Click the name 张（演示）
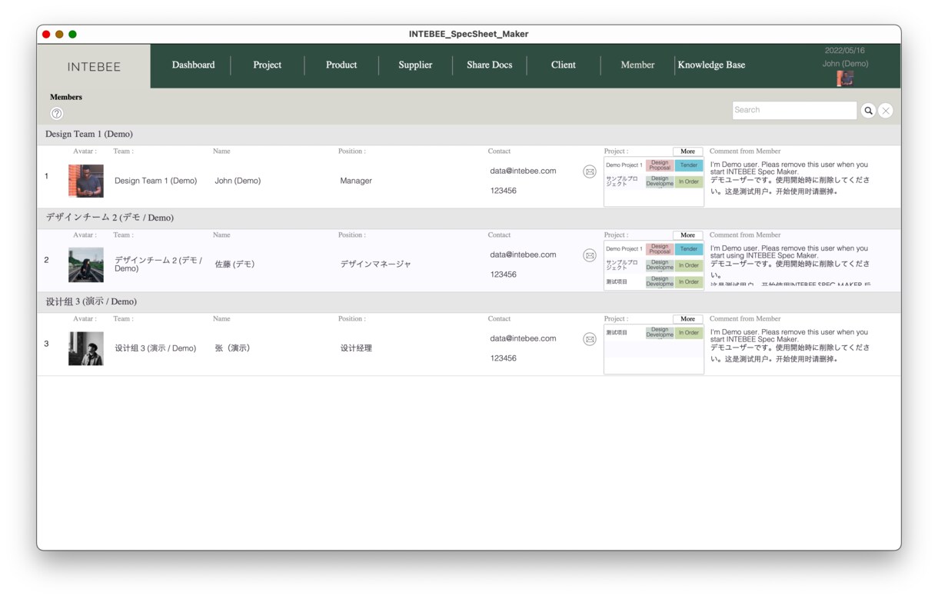Viewport: 938px width, 599px height. 232,348
